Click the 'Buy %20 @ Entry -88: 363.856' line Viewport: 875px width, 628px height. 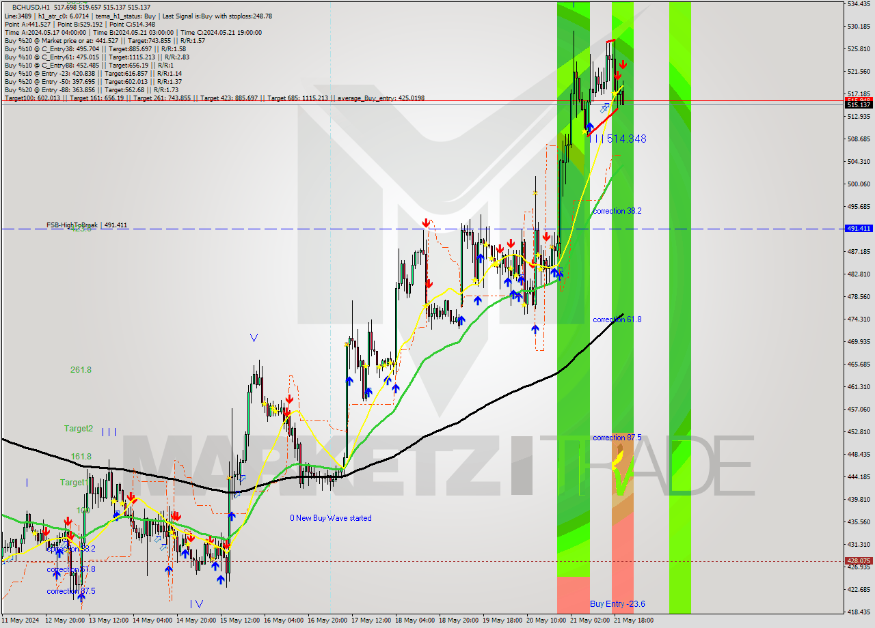92,89
